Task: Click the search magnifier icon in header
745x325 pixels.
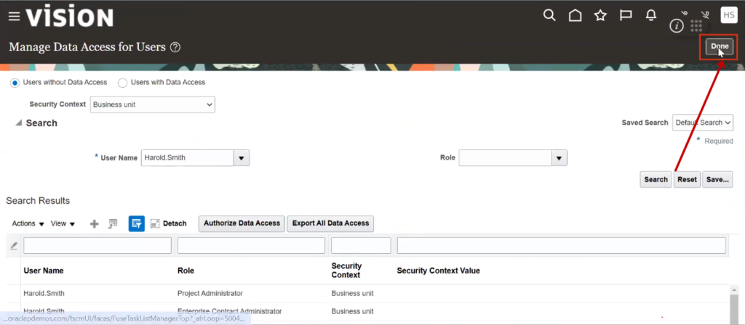Action: [x=550, y=15]
